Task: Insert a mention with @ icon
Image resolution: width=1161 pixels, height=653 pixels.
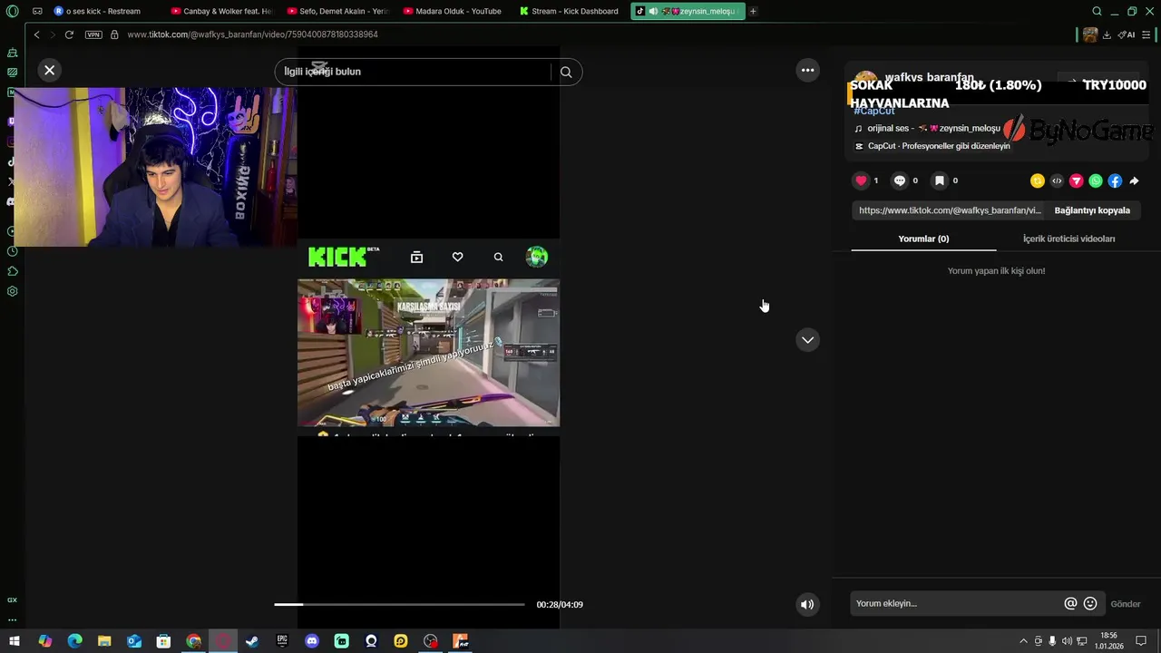Action: pyautogui.click(x=1070, y=603)
